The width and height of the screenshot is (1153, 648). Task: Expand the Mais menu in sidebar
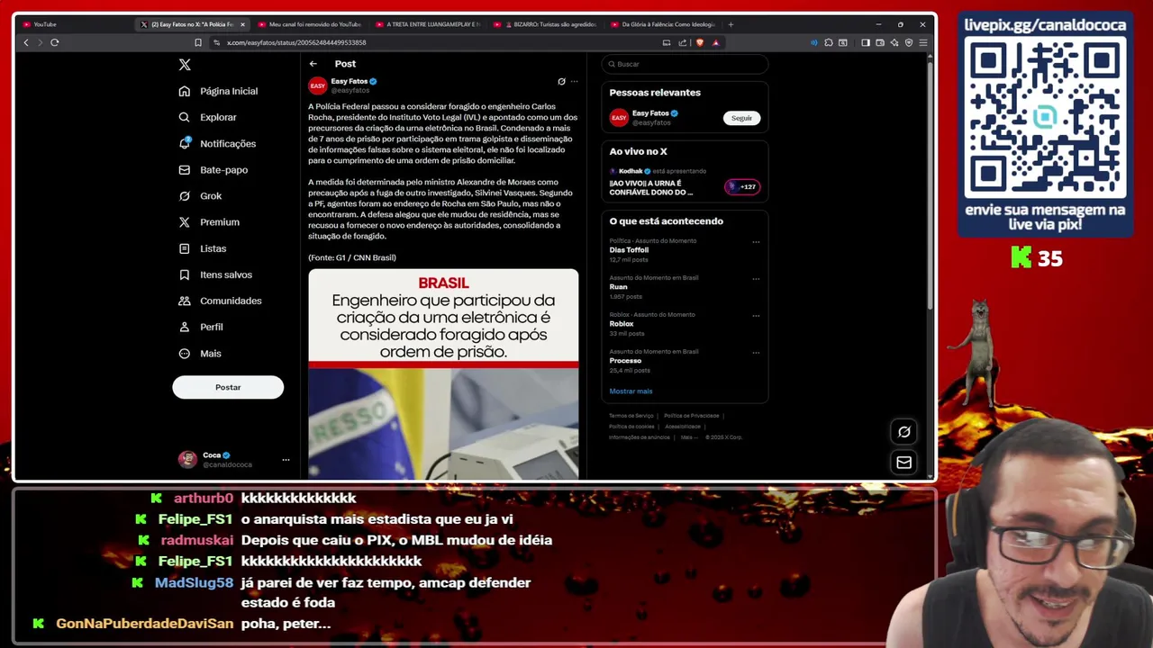click(x=200, y=353)
